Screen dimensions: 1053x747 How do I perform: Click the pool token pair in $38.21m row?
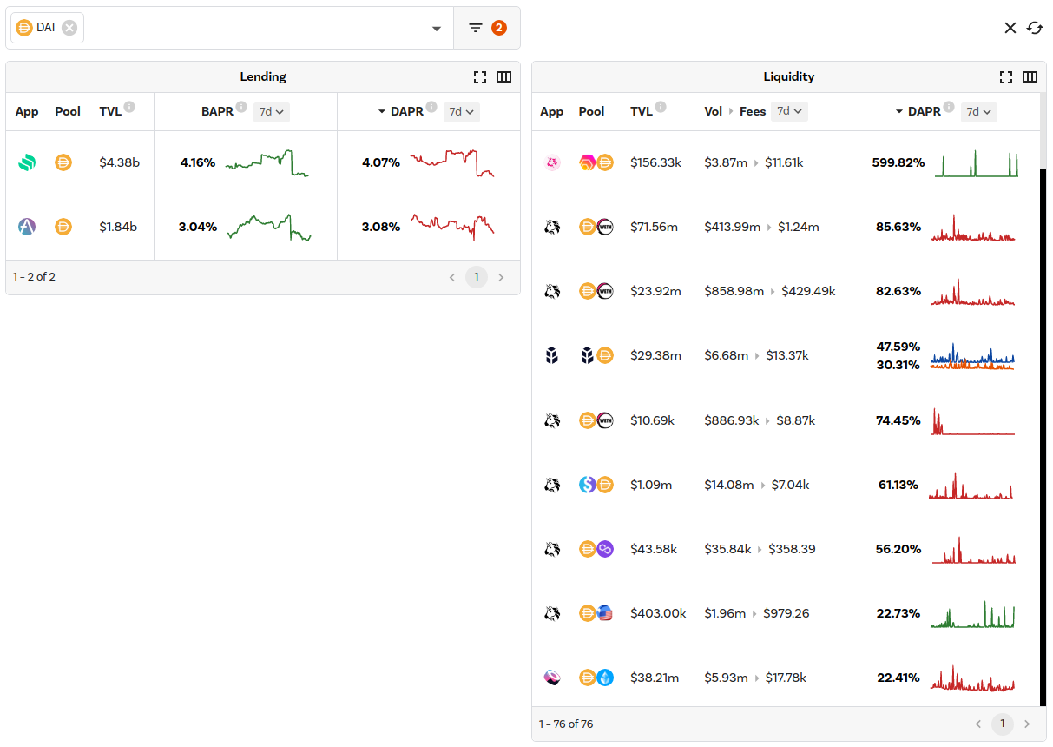[596, 678]
